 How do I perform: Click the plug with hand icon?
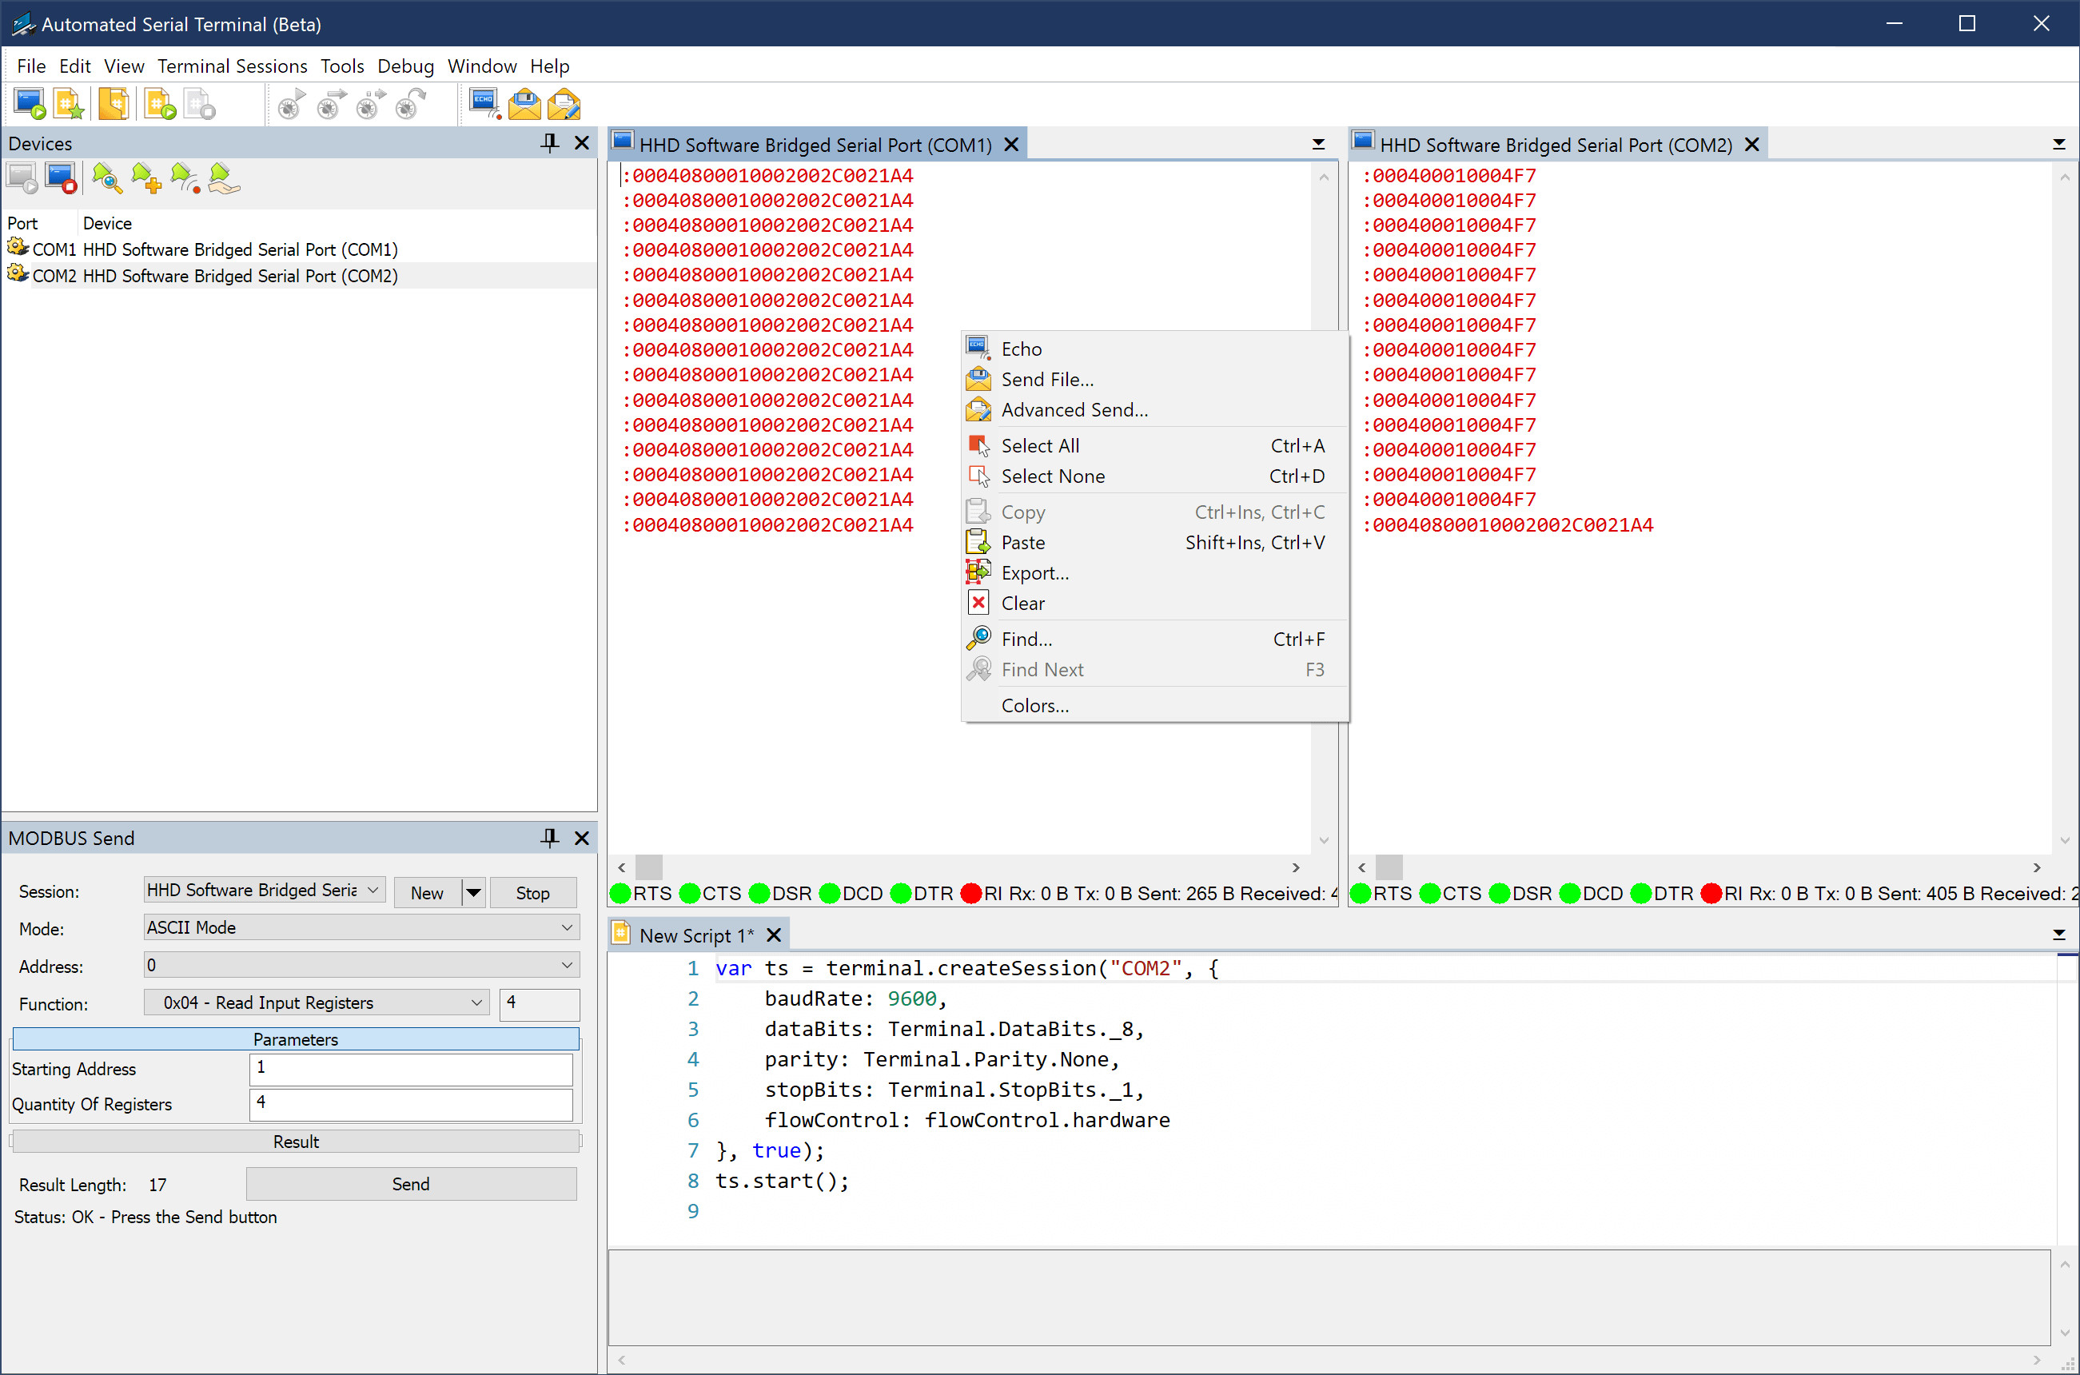click(225, 179)
